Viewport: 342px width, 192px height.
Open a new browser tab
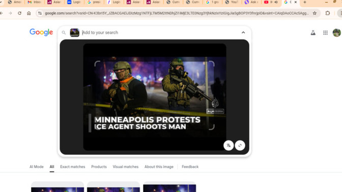point(305,2)
